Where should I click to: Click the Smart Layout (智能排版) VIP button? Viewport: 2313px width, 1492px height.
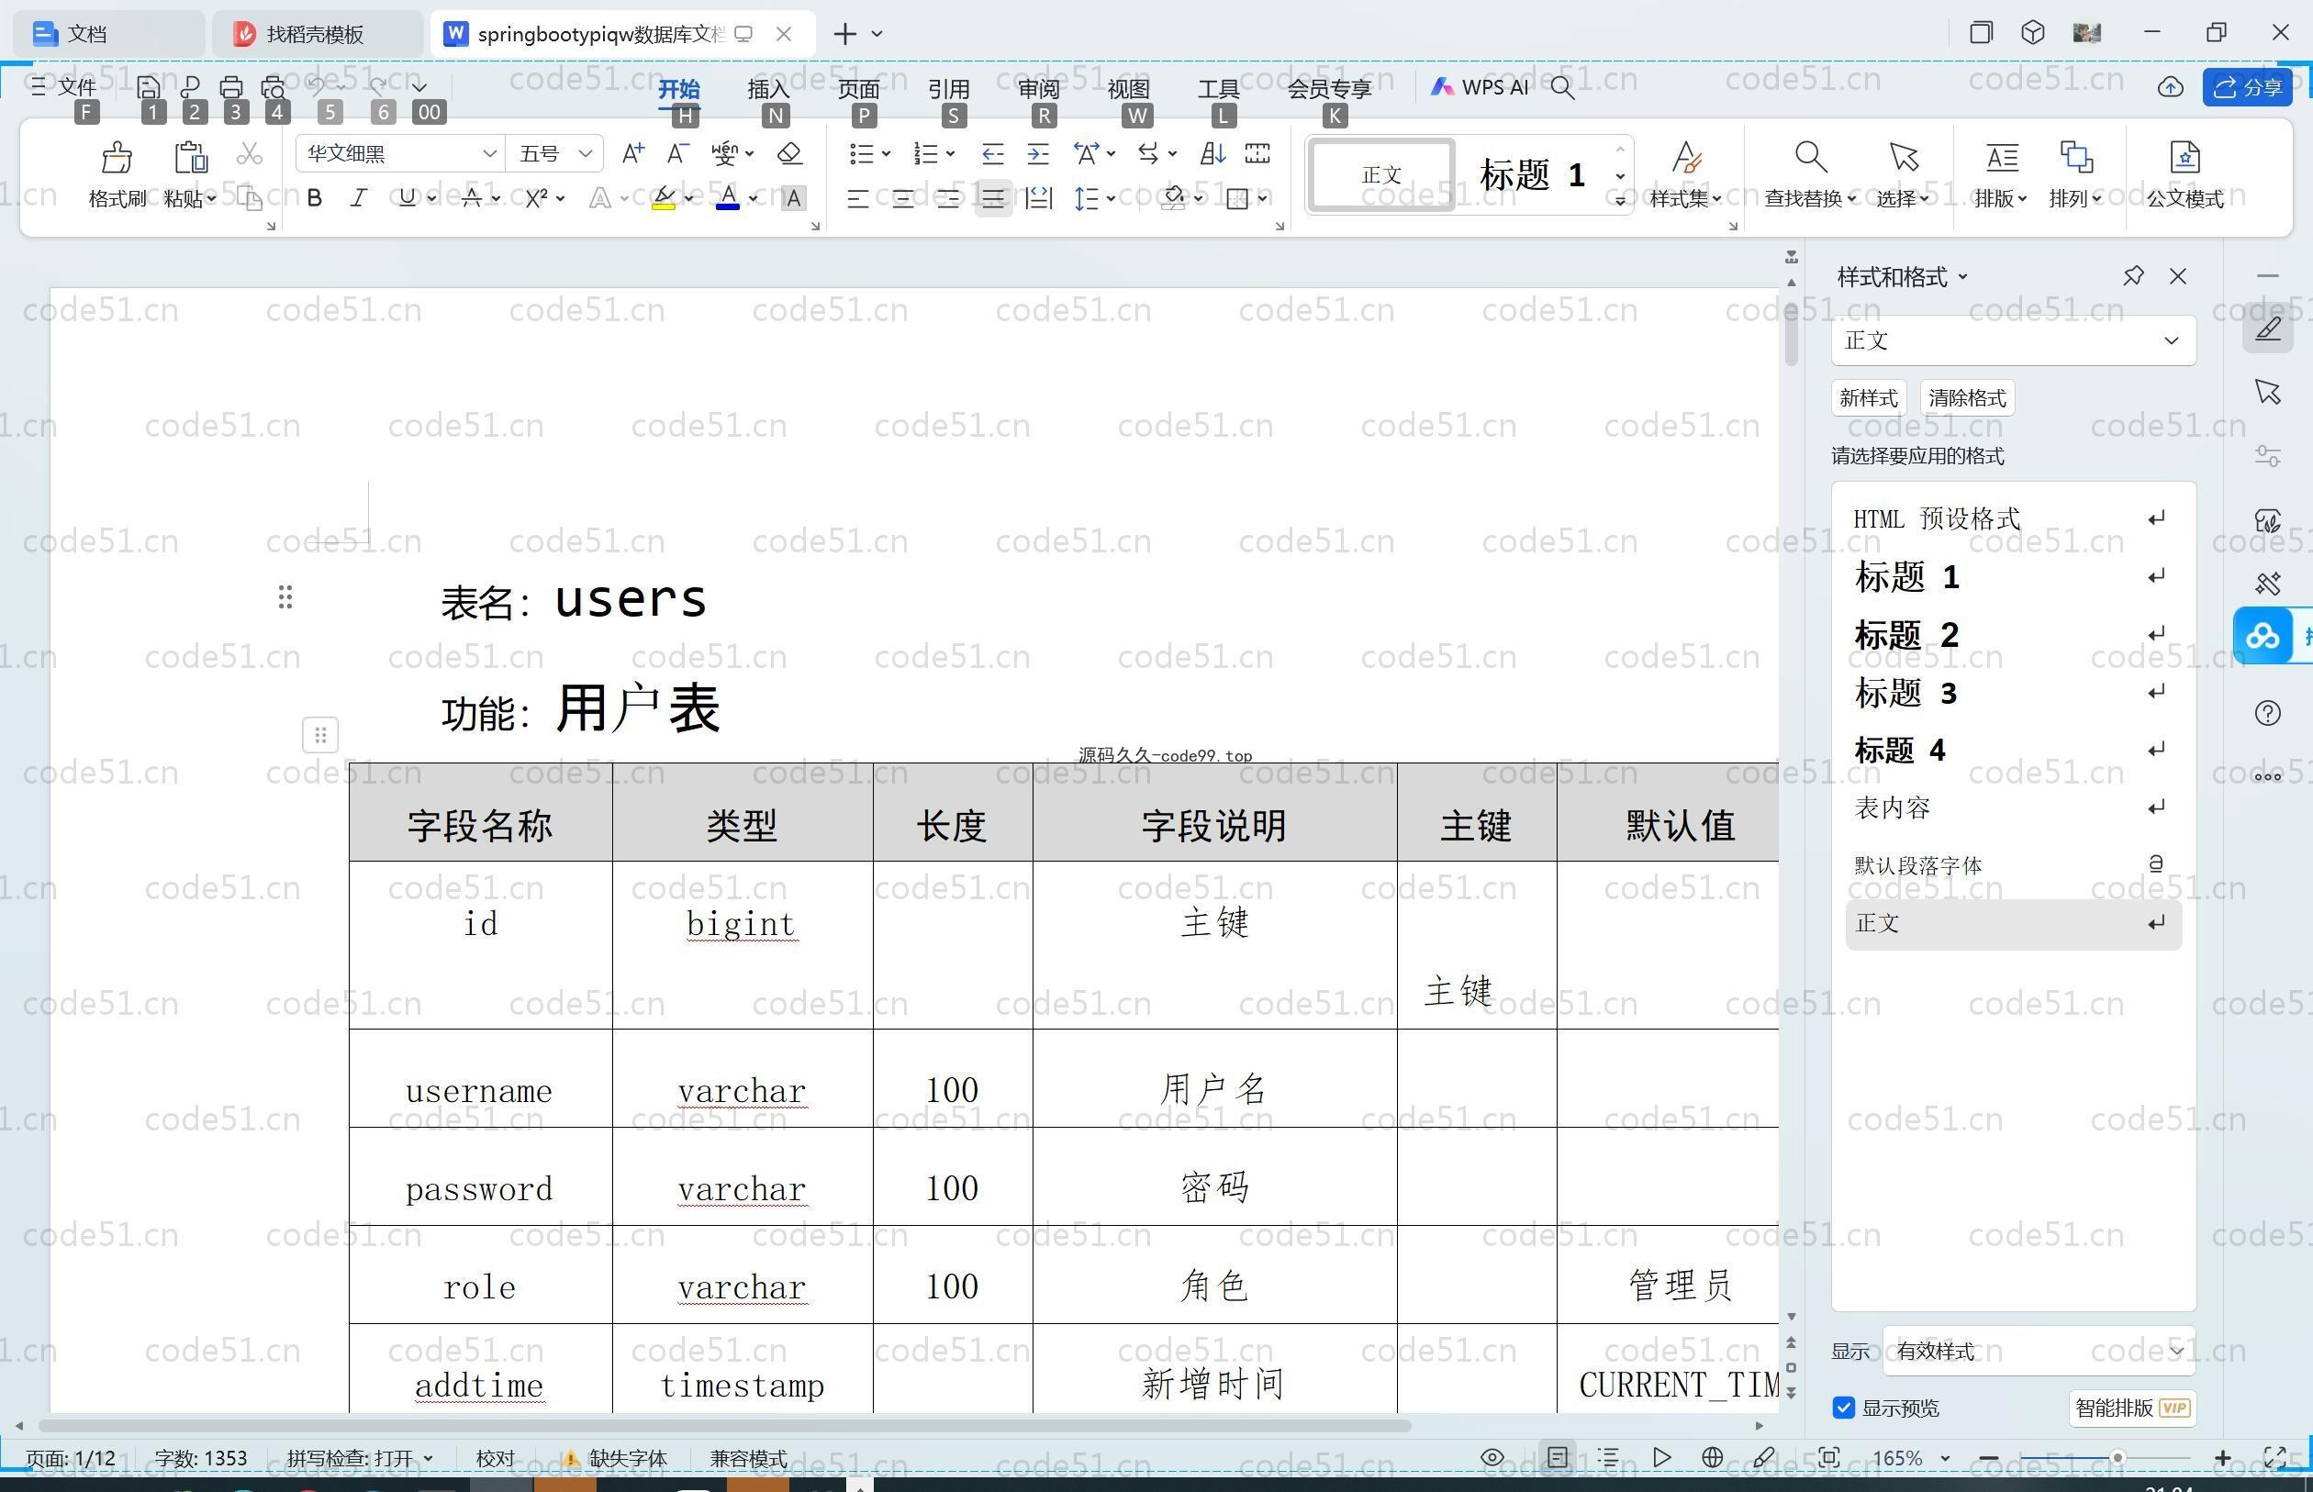[x=2132, y=1408]
